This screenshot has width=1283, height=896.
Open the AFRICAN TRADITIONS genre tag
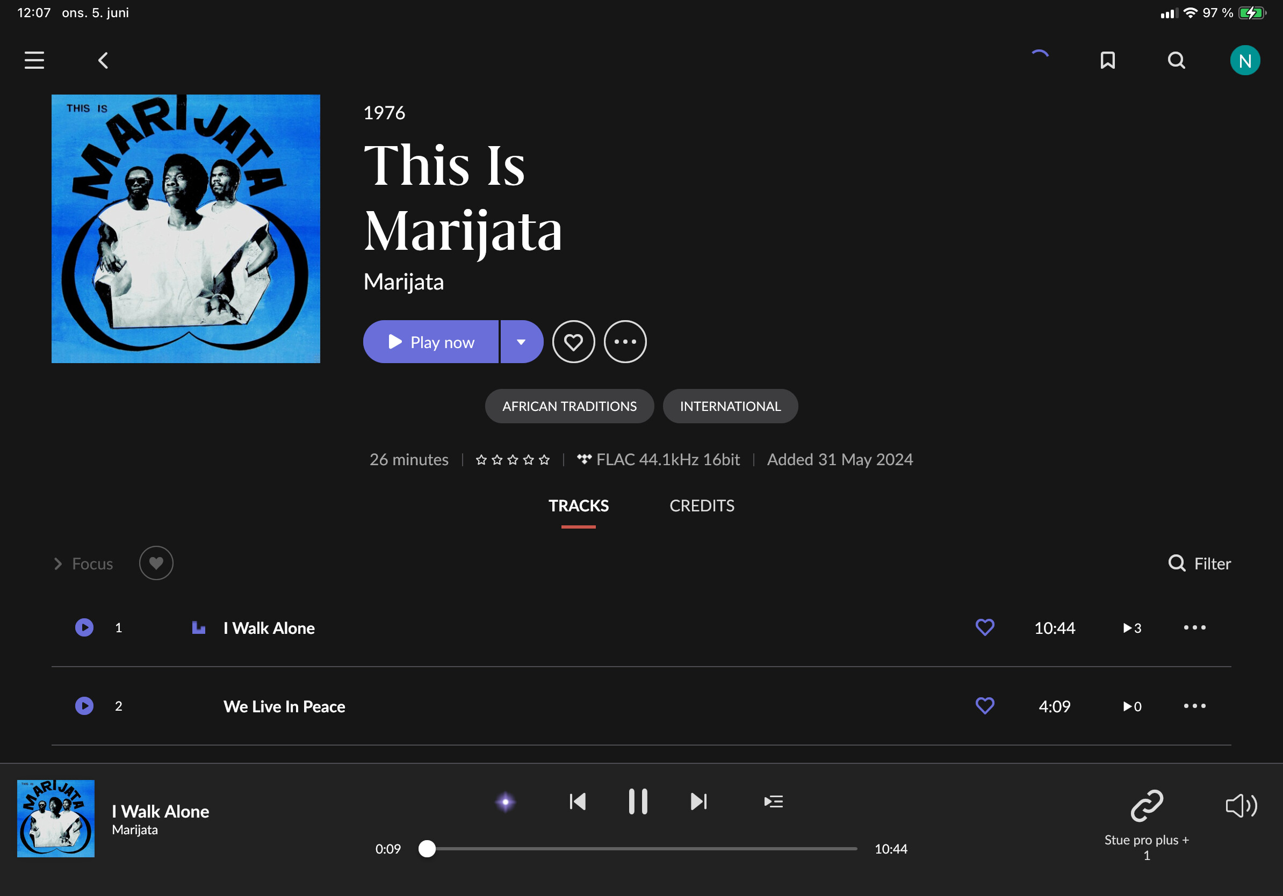(570, 406)
